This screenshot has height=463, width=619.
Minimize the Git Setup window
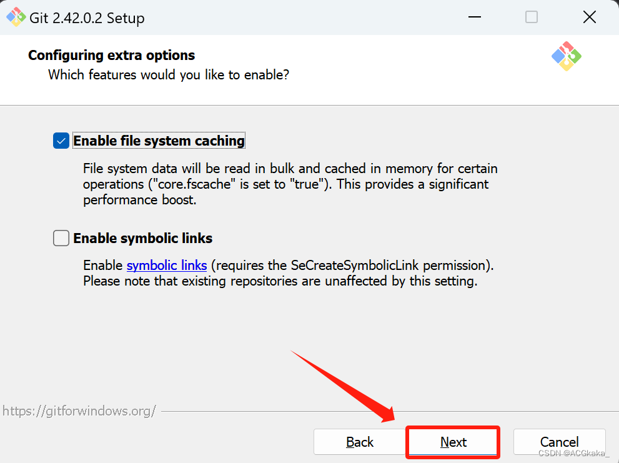475,17
